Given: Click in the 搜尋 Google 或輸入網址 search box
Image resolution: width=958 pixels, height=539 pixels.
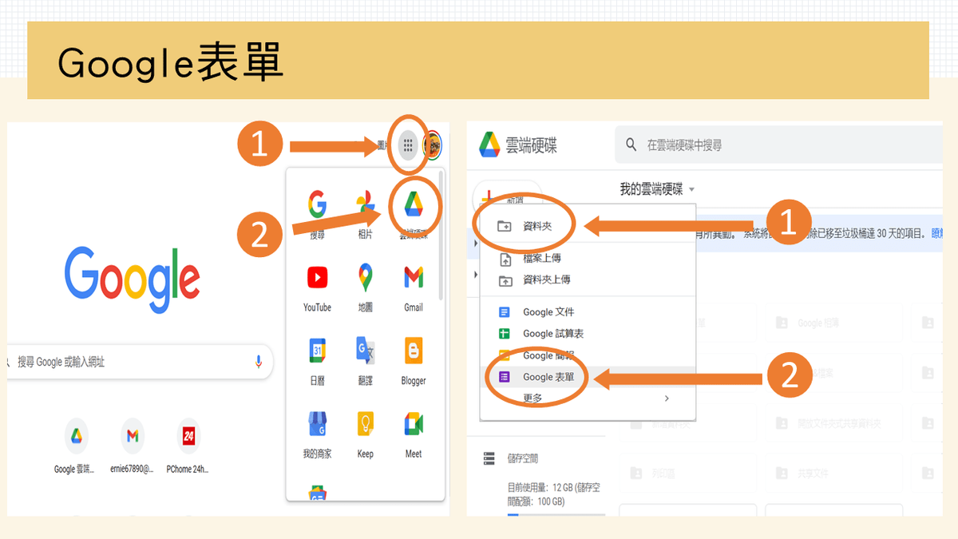Looking at the screenshot, I should (140, 362).
